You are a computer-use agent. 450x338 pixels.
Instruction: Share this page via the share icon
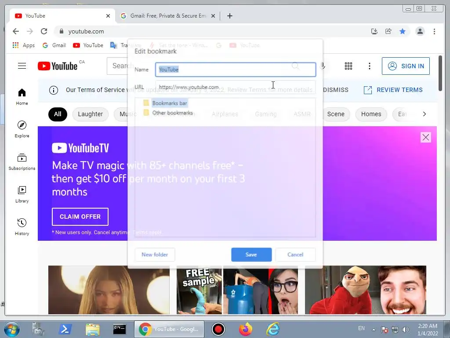(388, 31)
